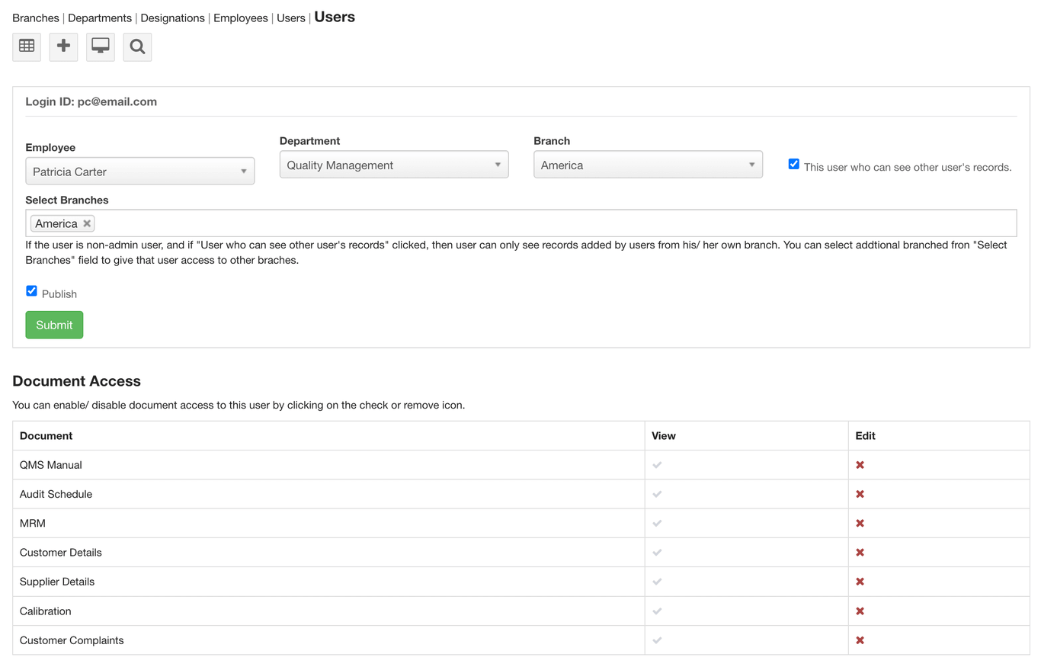Toggle Edit access for Customer Details
This screenshot has width=1041, height=667.
[860, 553]
